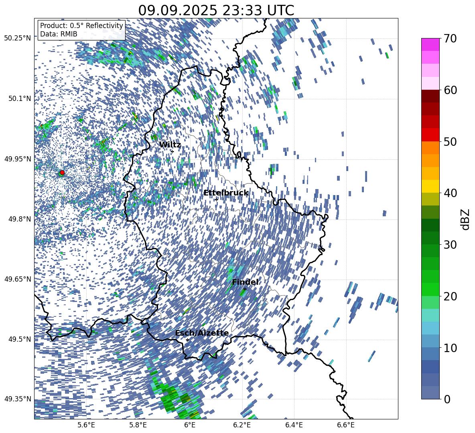This screenshot has width=475, height=433.
Task: Click the 20 label on the colorbar
Action: [x=450, y=296]
